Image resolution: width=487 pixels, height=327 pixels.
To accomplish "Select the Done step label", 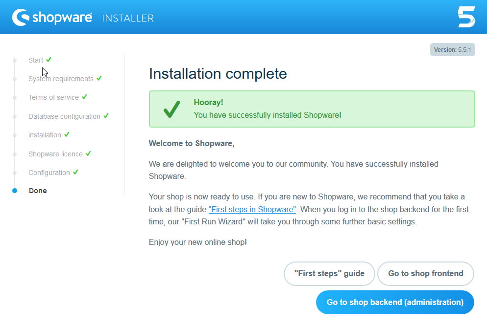I will [38, 191].
